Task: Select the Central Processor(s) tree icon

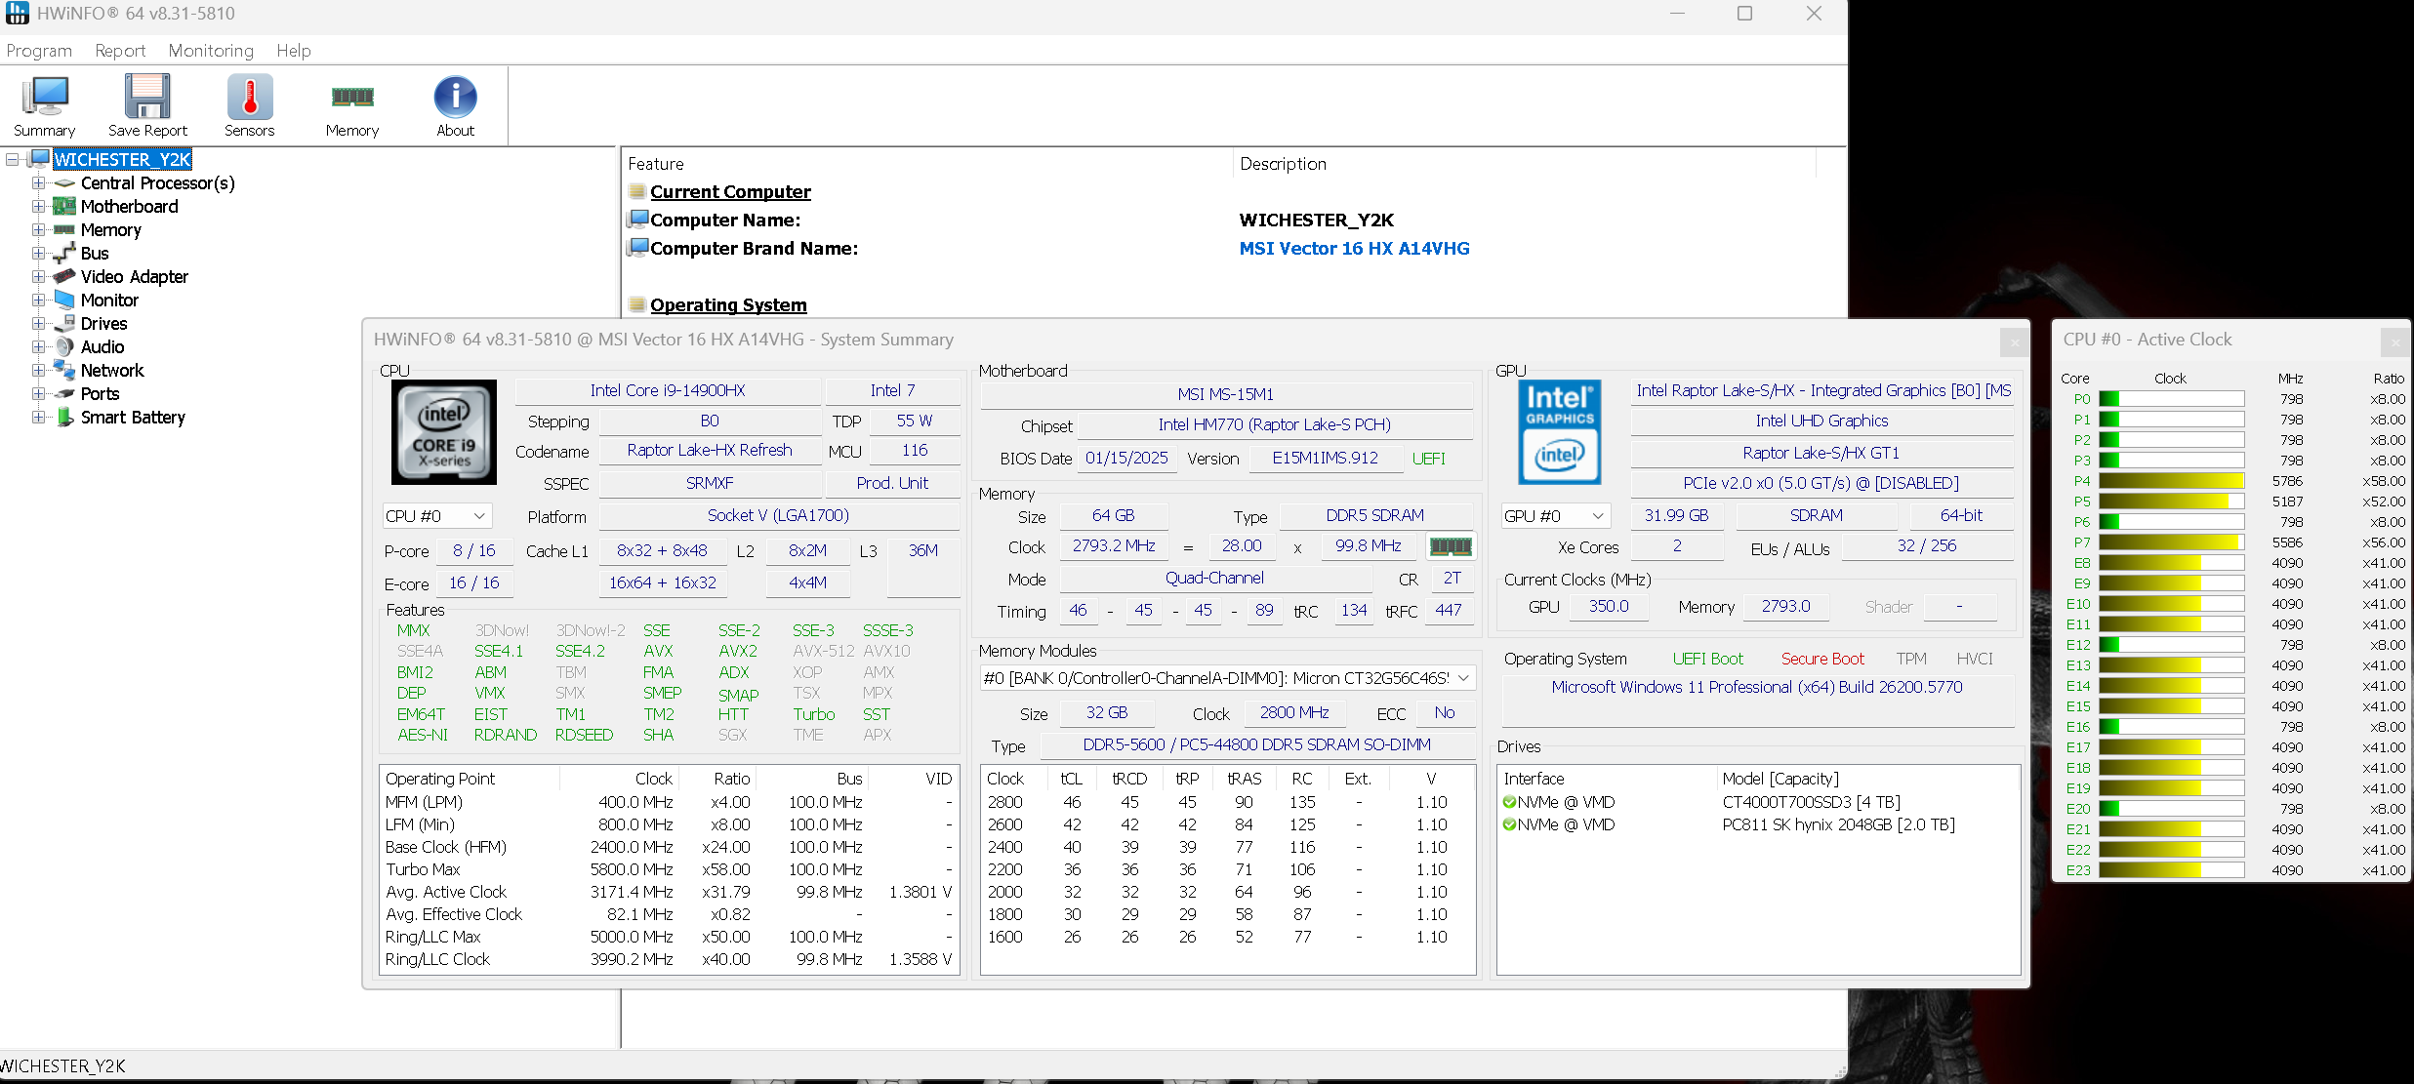Action: (64, 183)
